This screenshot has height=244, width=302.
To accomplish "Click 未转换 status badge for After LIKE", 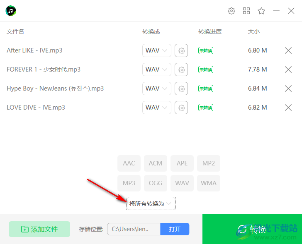I will tap(206, 51).
